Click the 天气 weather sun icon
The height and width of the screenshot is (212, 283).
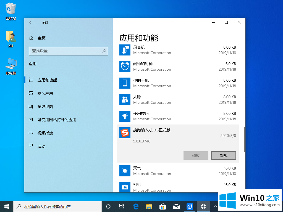[x=125, y=171]
